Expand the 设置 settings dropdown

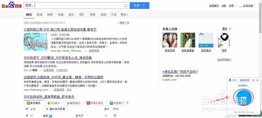(x=232, y=6)
